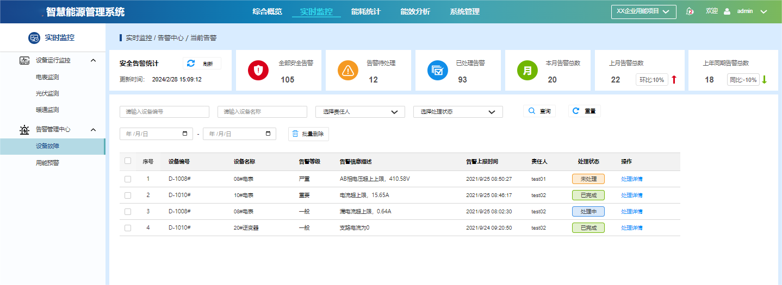Focus the 请输入设备编号 input field
Viewport: 782px width, 285px height.
pos(164,112)
